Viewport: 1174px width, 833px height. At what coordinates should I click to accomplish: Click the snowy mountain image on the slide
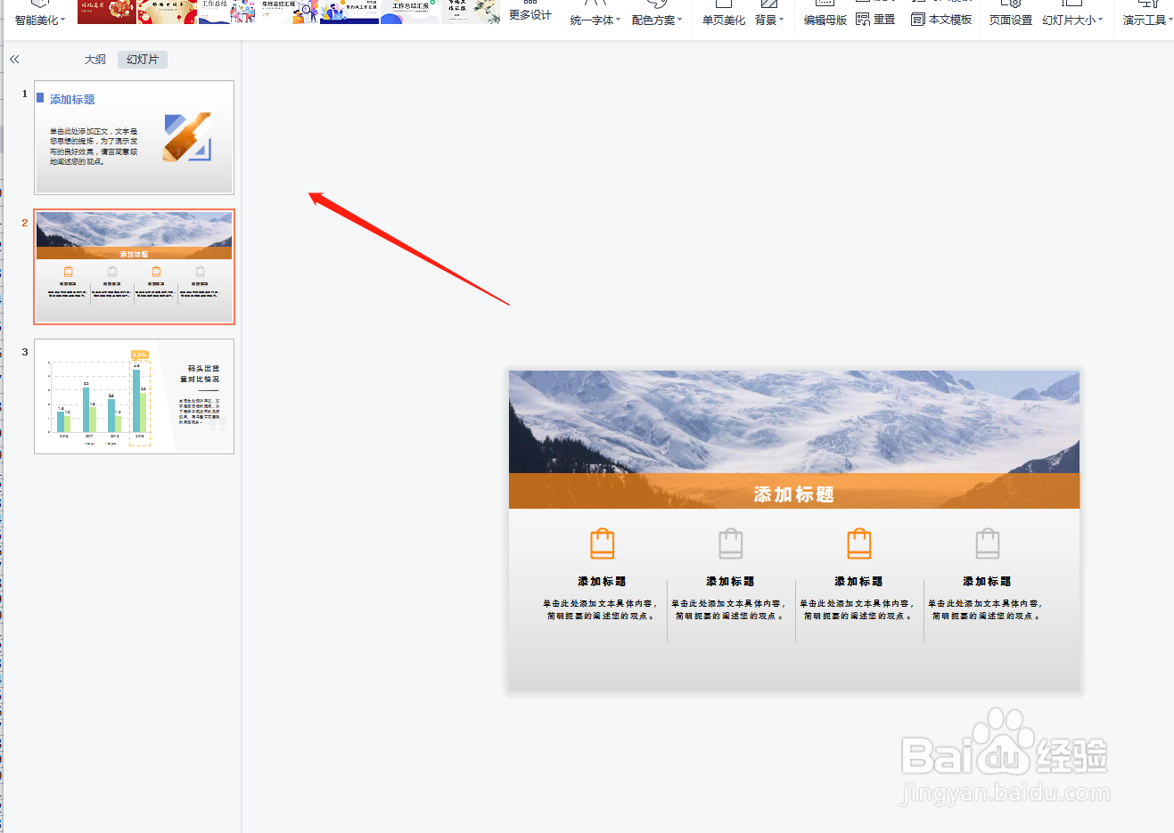click(x=794, y=421)
